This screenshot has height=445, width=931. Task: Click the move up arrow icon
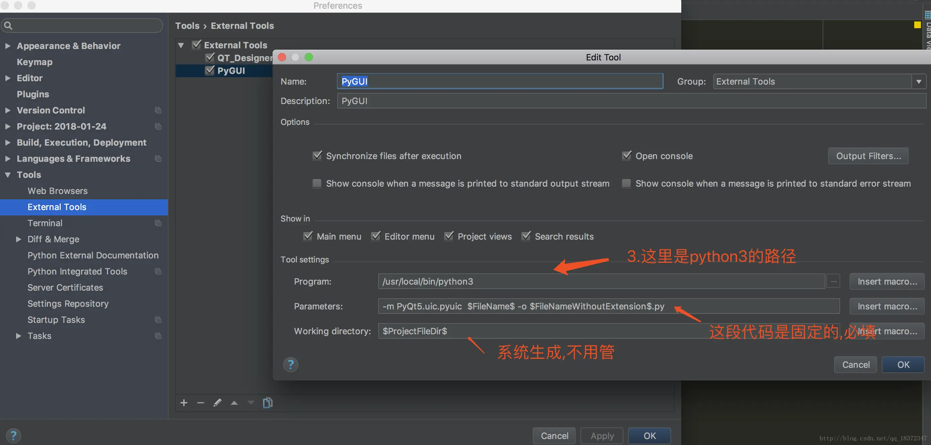tap(234, 403)
